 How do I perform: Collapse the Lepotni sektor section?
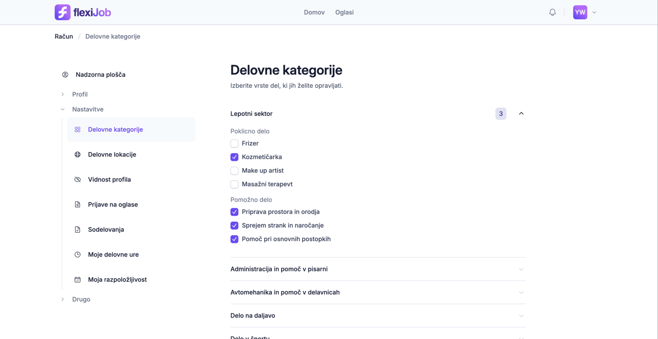(521, 114)
